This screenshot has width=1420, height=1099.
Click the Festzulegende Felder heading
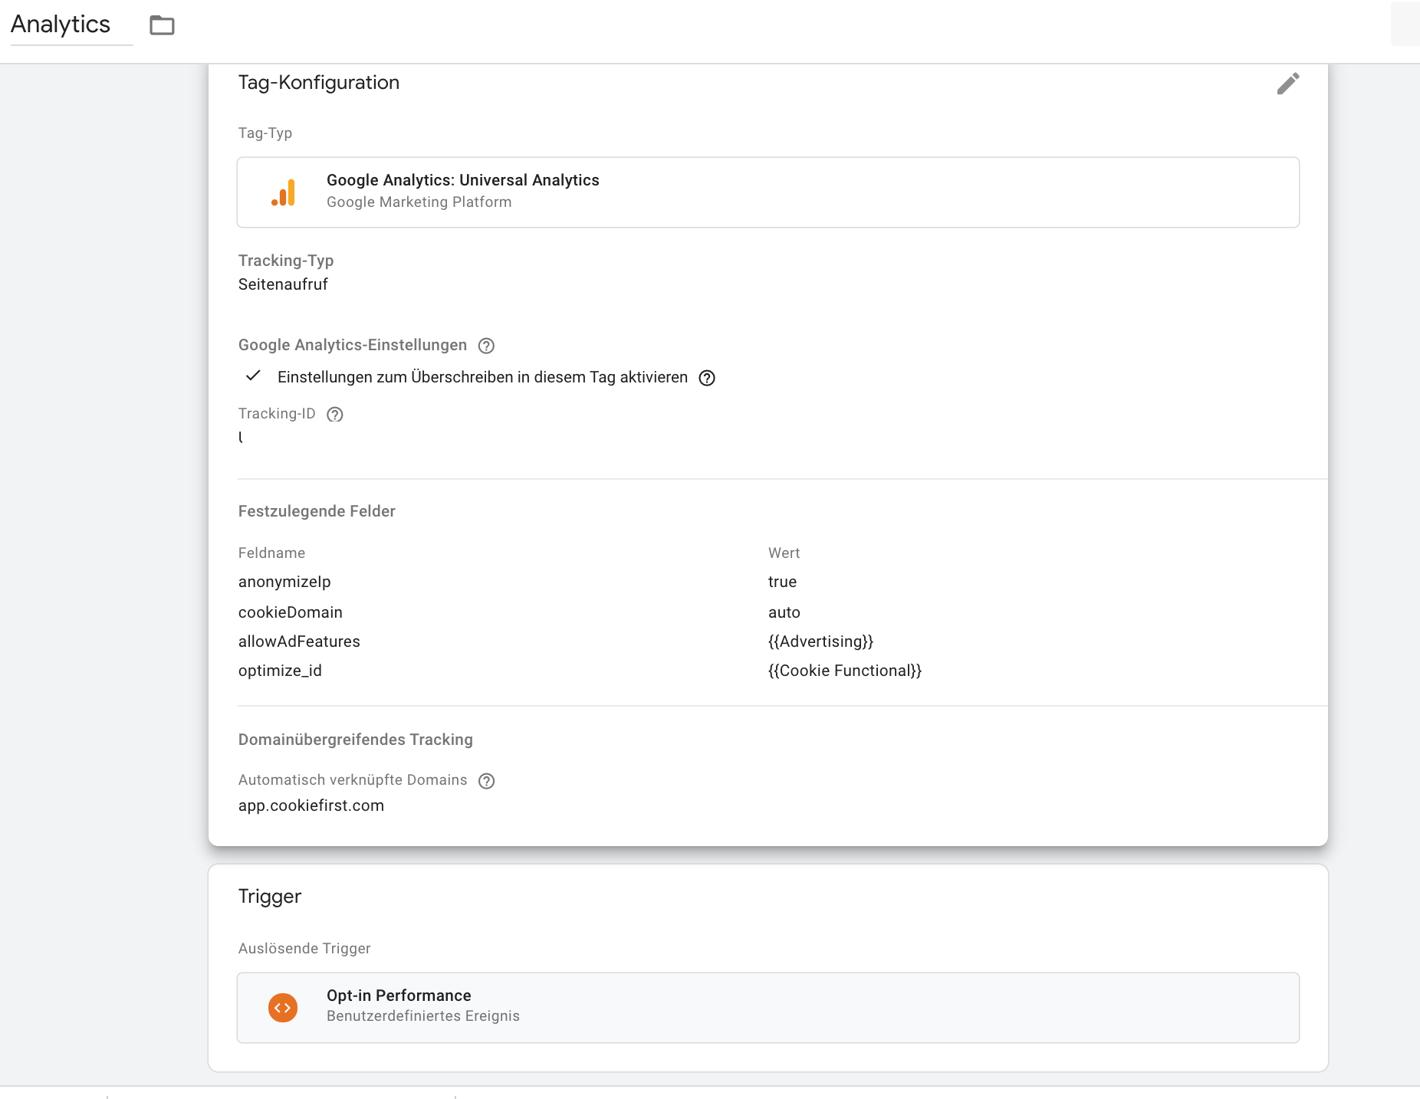point(317,511)
